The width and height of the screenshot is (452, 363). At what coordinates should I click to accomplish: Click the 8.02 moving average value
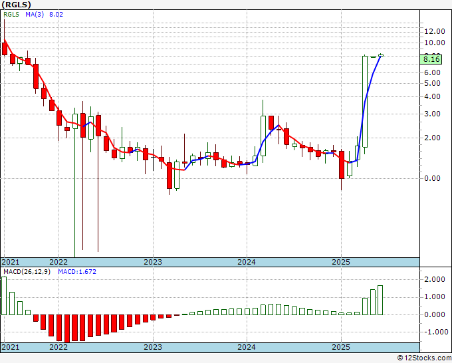(x=56, y=15)
